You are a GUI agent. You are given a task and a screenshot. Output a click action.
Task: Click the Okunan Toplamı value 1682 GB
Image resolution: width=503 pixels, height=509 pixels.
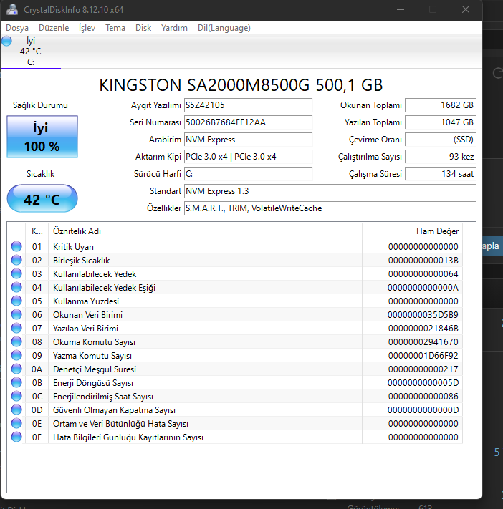click(x=440, y=105)
